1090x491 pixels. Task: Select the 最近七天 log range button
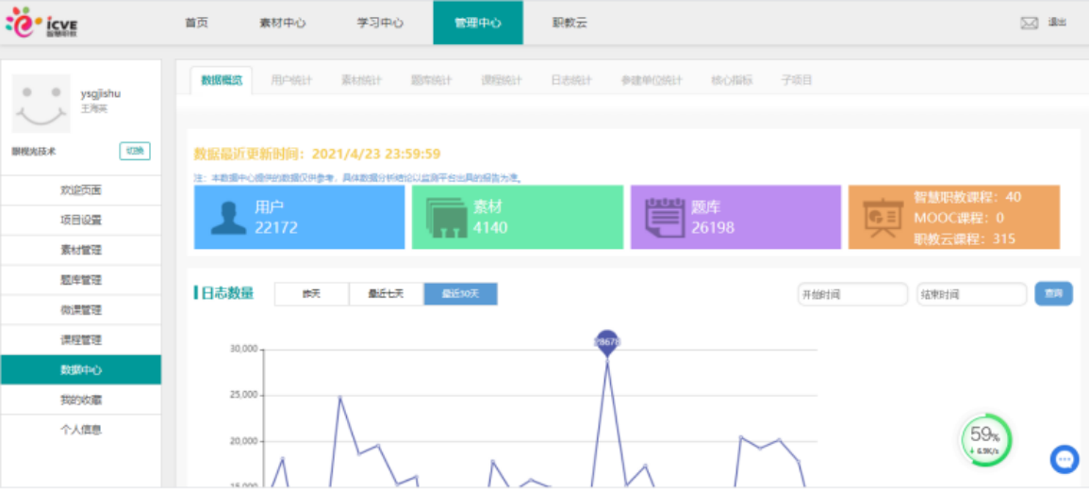pyautogui.click(x=387, y=294)
